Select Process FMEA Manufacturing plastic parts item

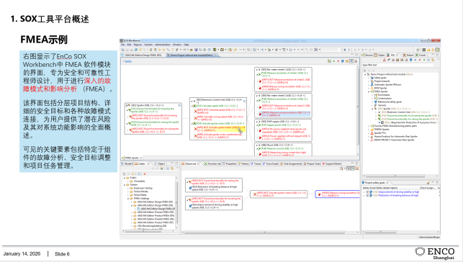pyautogui.click(x=394, y=126)
